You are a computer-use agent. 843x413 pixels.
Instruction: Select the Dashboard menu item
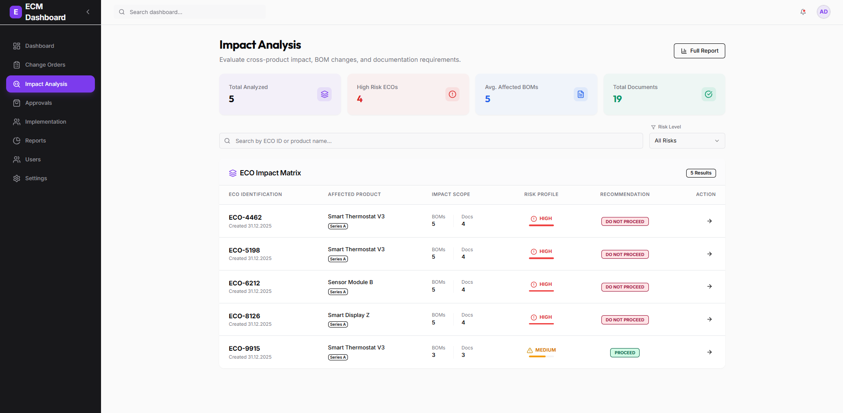point(40,46)
